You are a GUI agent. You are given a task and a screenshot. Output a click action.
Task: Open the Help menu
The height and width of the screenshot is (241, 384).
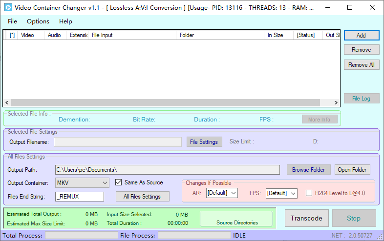(x=65, y=21)
